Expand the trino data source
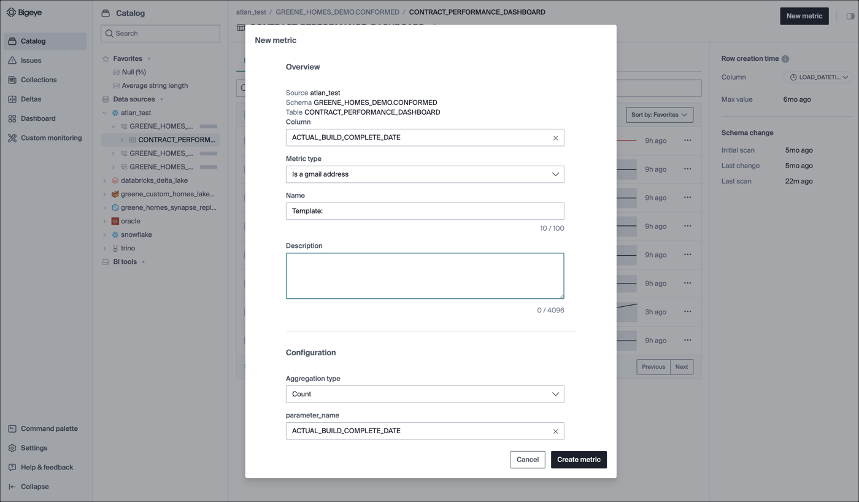Image resolution: width=859 pixels, height=502 pixels. pos(104,248)
